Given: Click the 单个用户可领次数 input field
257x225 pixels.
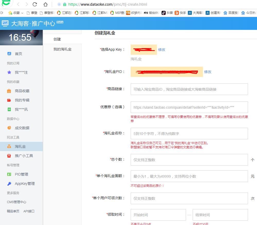Looking at the screenshot, I should 189,198.
